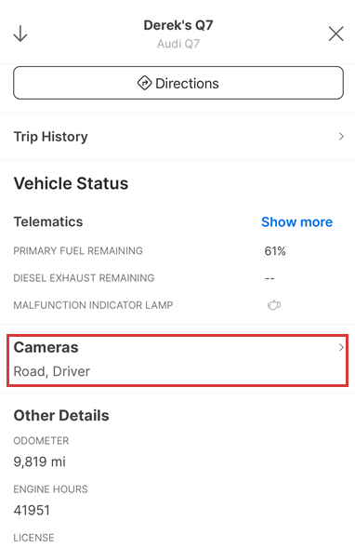Expand Cameras chevron arrow
355x548 pixels.
pyautogui.click(x=341, y=347)
